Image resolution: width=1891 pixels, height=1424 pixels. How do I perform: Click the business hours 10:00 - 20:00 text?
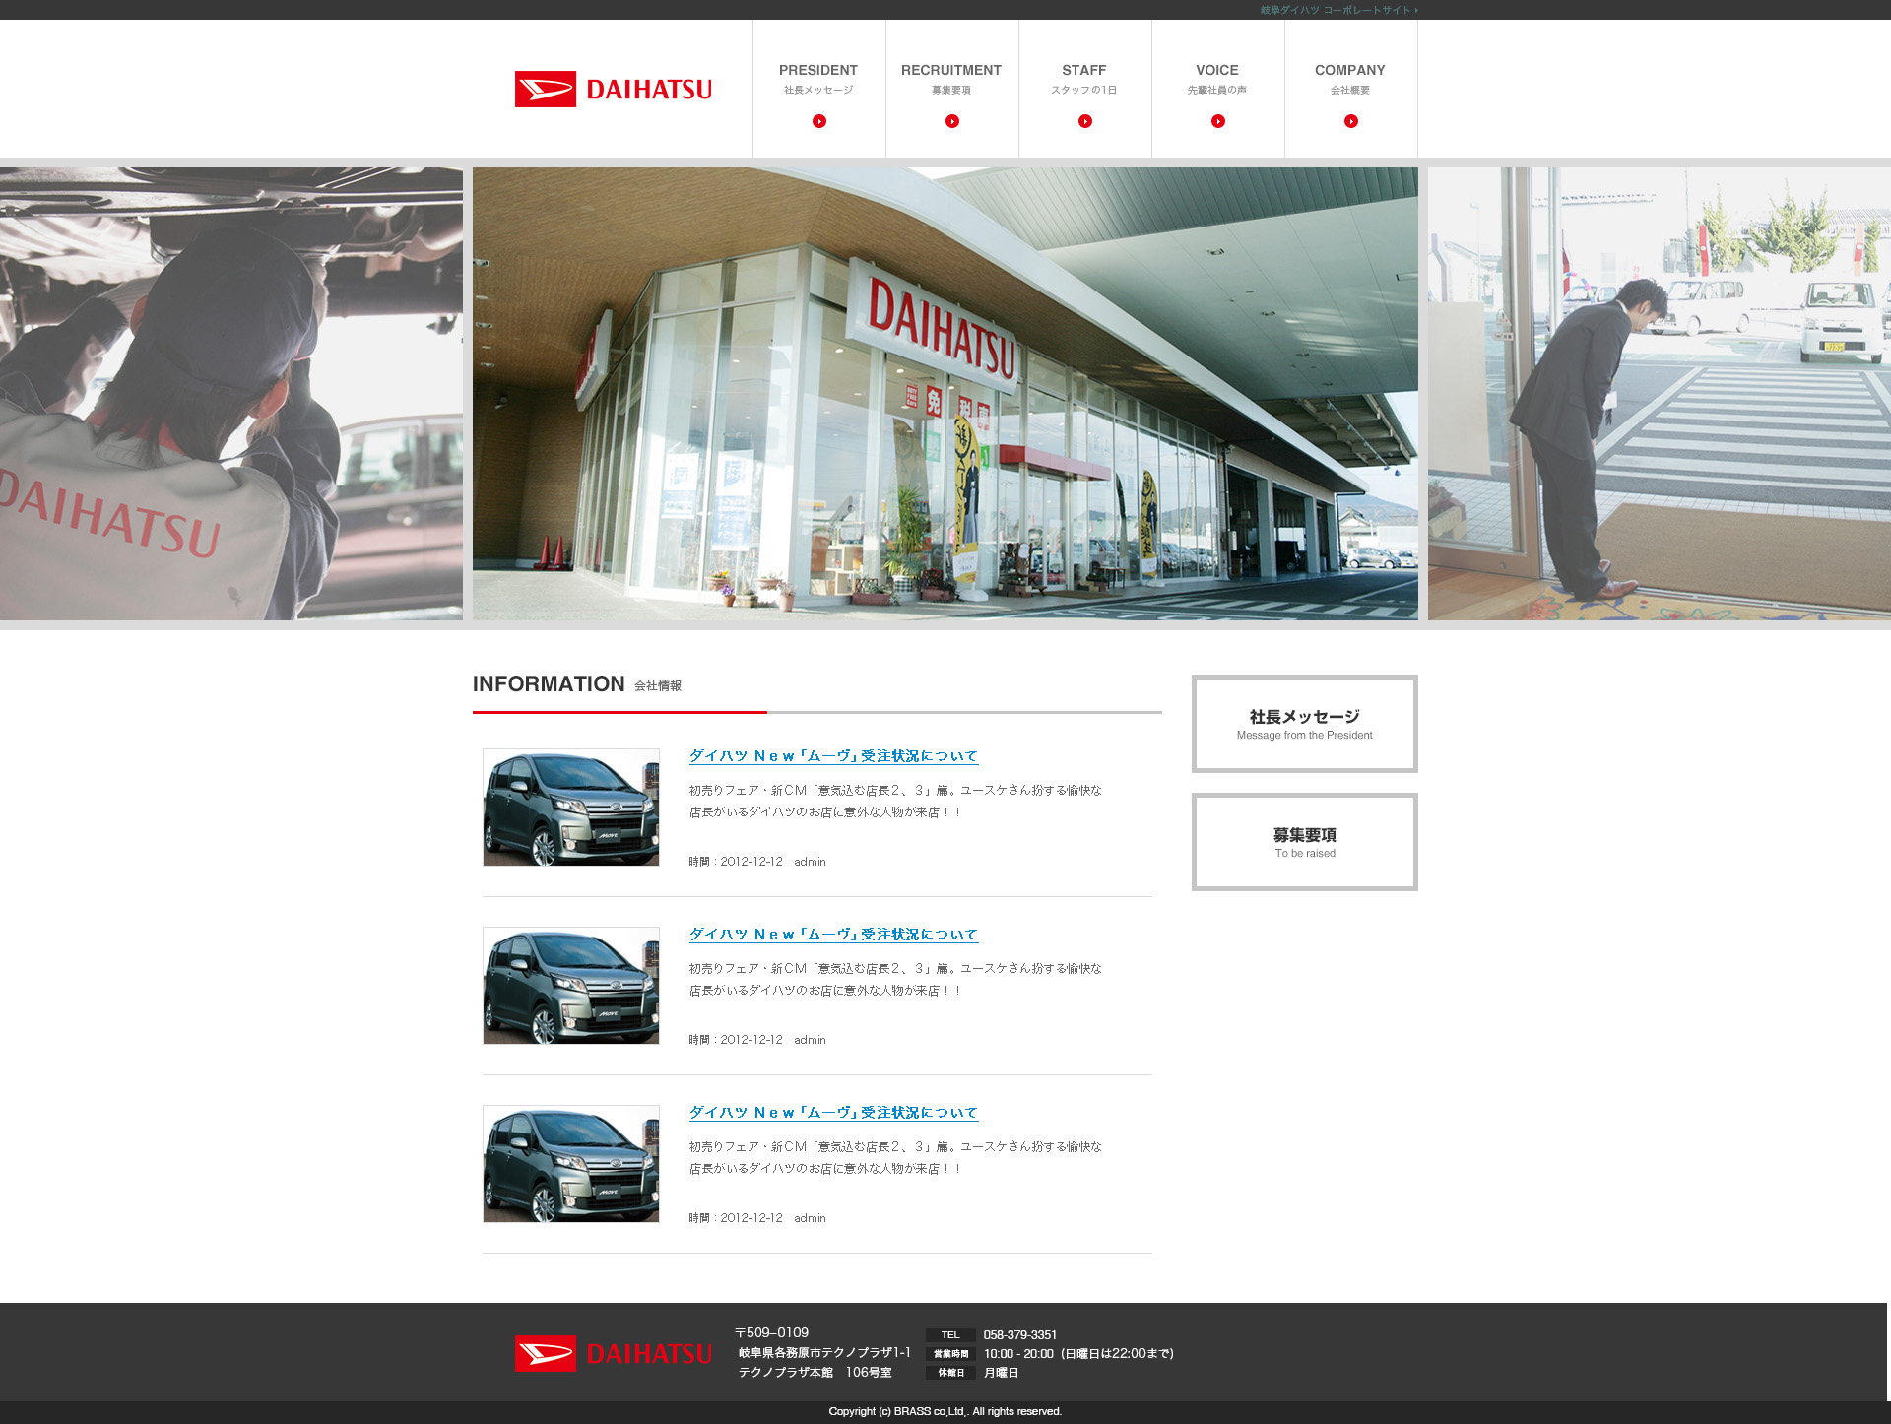[x=1018, y=1354]
